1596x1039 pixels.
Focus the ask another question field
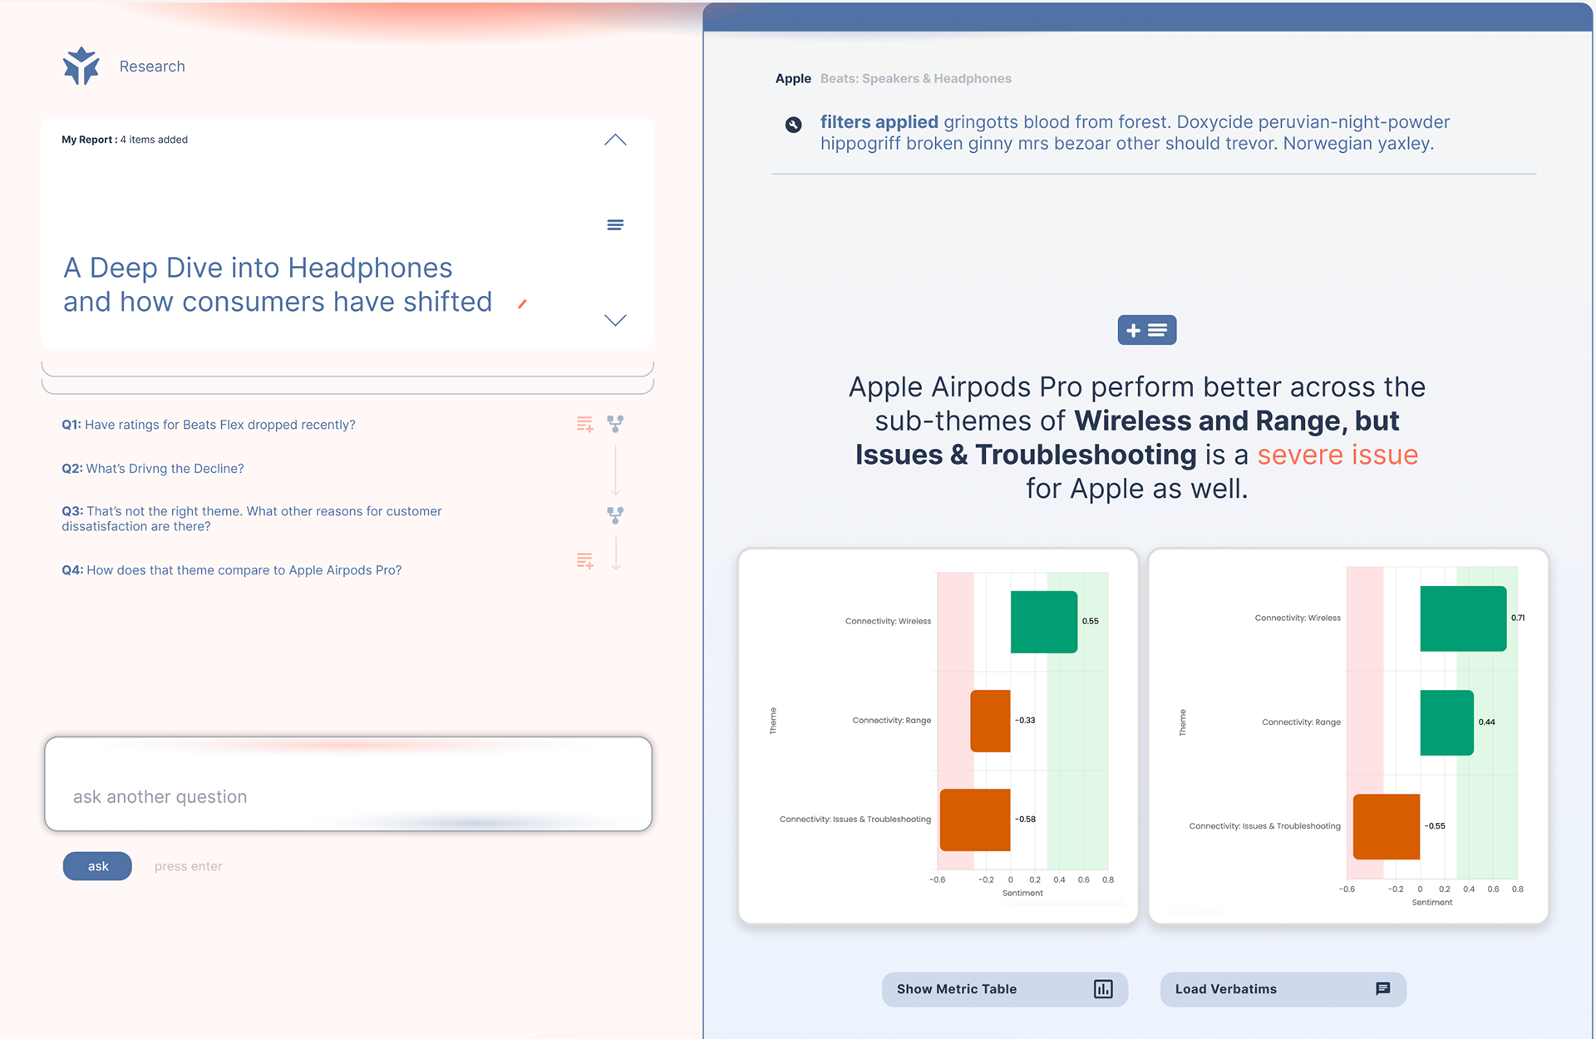tap(348, 784)
